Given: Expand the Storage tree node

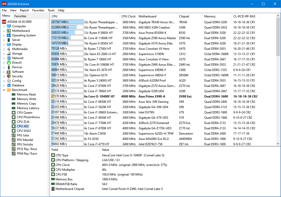Looking at the screenshot, I should click(x=4, y=54).
